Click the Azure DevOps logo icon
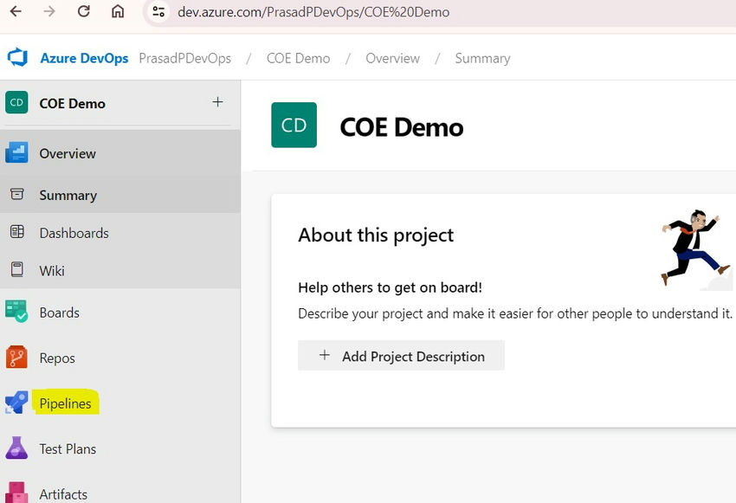Screen dimensions: 736x503 [x=18, y=58]
